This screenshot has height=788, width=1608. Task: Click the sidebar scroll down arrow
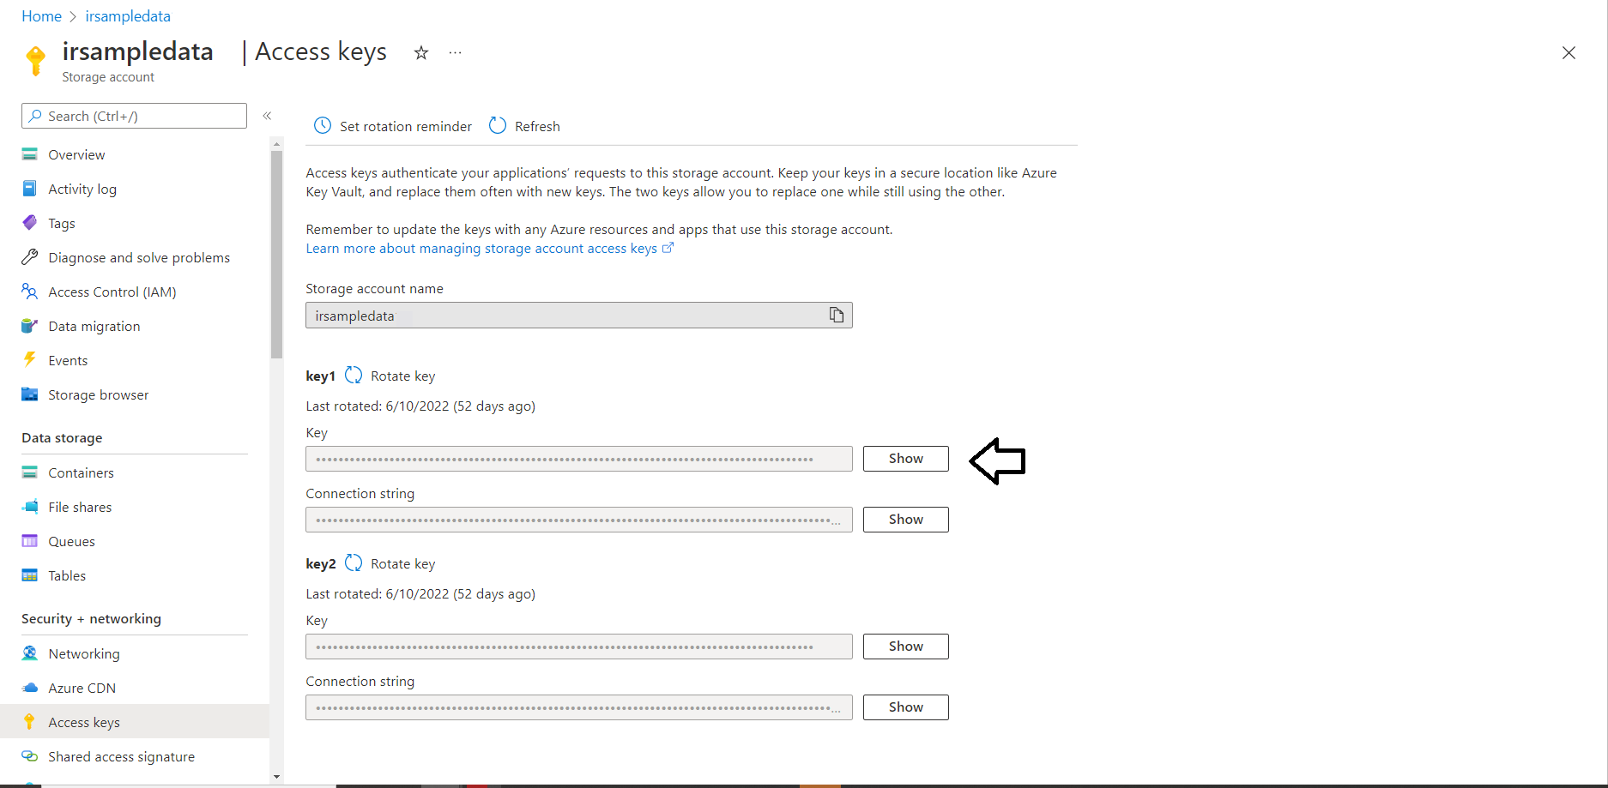tap(276, 777)
